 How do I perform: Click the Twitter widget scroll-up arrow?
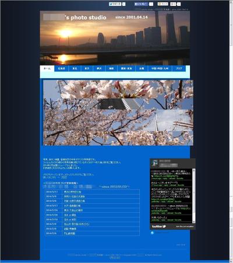tap(193, 170)
